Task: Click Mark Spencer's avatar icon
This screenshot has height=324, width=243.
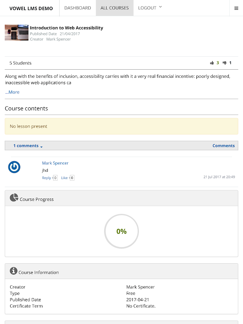Action: pos(14,167)
